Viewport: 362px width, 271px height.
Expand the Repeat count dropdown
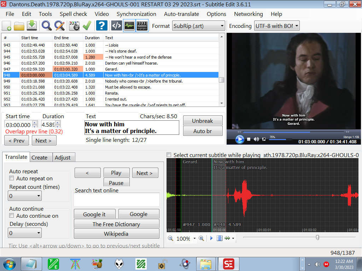25,196
